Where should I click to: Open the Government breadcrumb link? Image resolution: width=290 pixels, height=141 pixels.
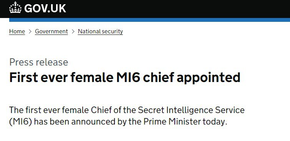51,31
